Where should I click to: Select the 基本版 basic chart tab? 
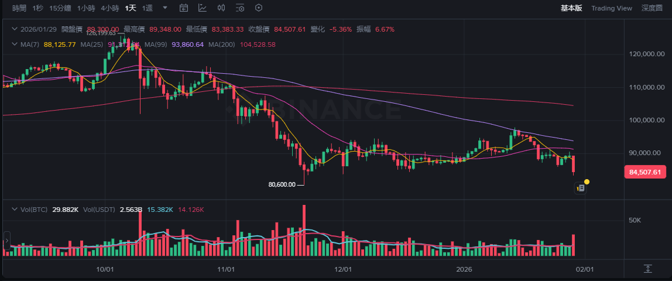(x=571, y=8)
